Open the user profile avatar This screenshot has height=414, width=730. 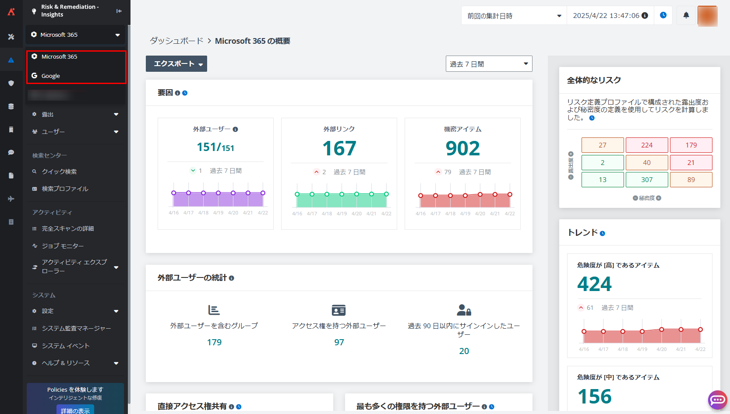pyautogui.click(x=708, y=16)
